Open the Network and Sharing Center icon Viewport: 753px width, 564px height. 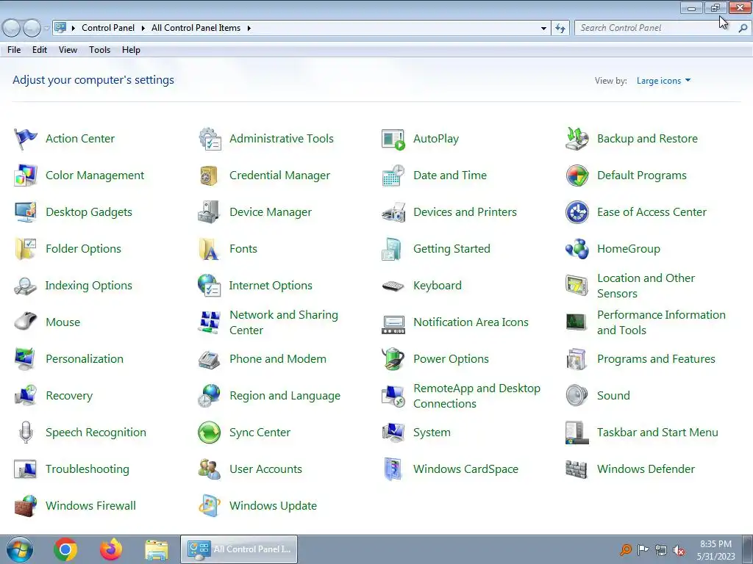point(210,322)
